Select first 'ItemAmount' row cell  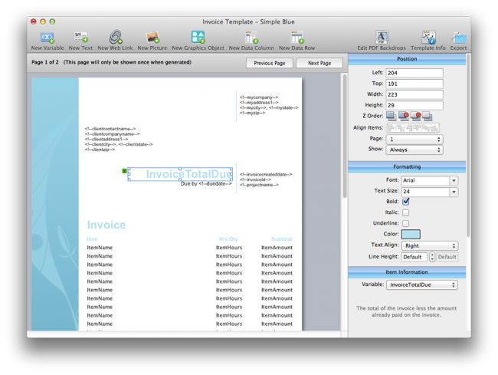tap(277, 248)
